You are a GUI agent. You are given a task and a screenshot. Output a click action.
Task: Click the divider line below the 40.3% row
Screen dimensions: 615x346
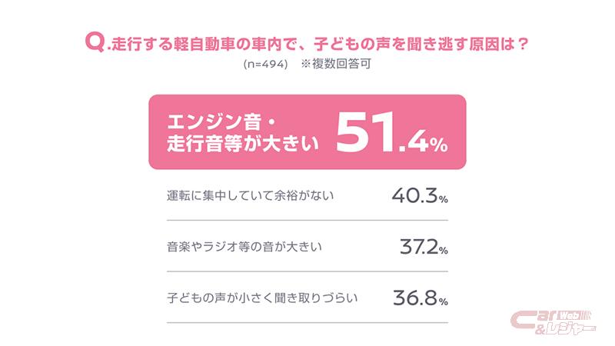click(307, 221)
